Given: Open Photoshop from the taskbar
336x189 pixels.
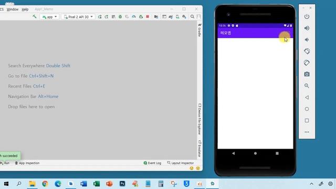Looking at the screenshot, I should pos(122,184).
